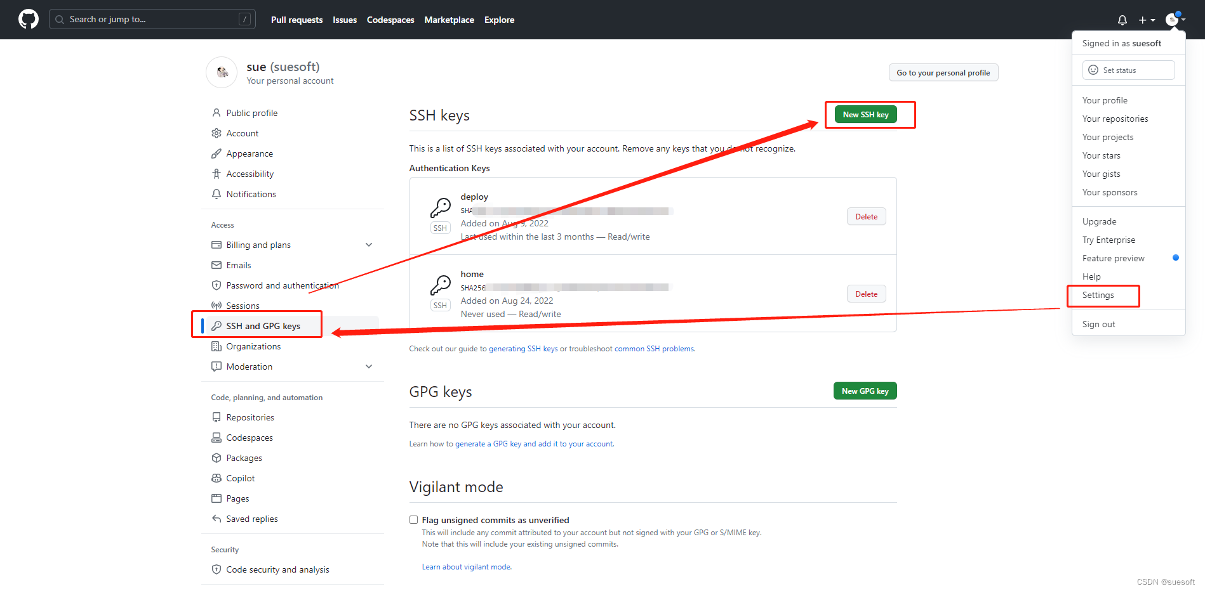
Task: Click the user avatar menu in header
Action: point(1175,20)
